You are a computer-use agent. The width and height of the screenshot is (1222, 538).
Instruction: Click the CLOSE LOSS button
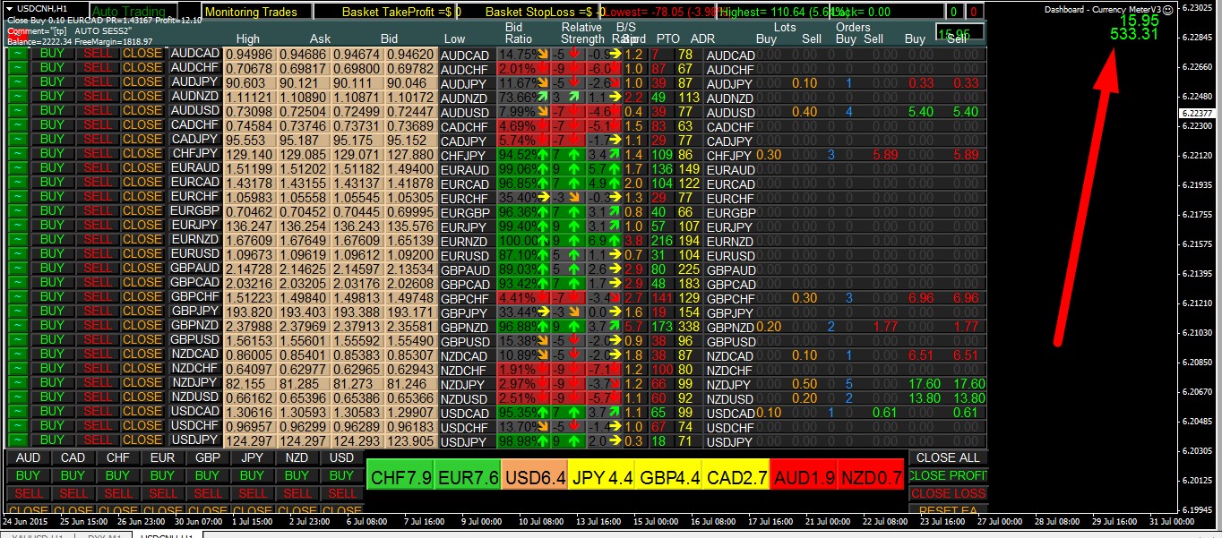[x=948, y=493]
